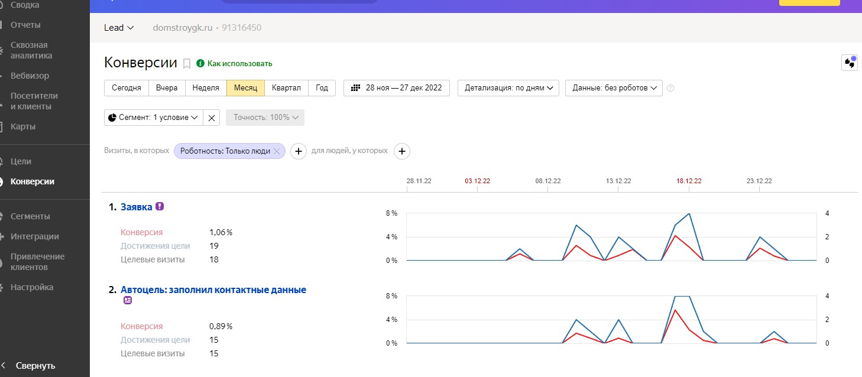Open Вебвизор in the sidebar
The height and width of the screenshot is (377, 862).
[x=30, y=76]
